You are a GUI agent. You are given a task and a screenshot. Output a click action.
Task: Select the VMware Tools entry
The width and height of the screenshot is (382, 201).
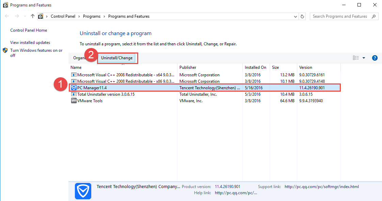pyautogui.click(x=205, y=101)
